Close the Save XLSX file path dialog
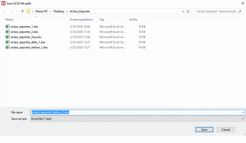The image size is (246, 143). [242, 3]
